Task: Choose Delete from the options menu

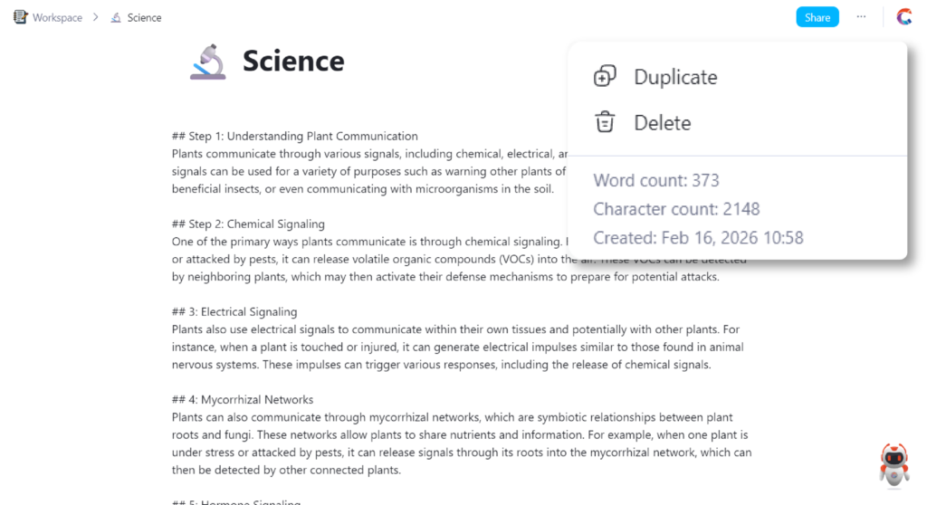Action: (x=662, y=123)
